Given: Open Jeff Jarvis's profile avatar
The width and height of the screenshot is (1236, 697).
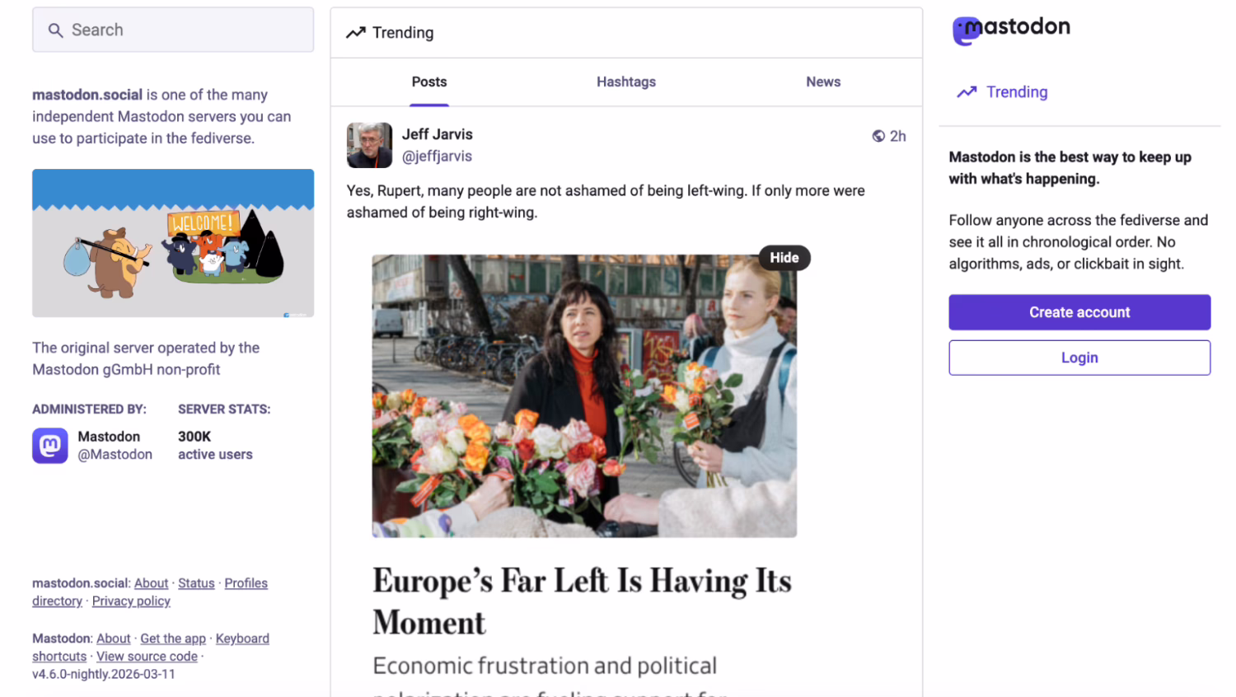Looking at the screenshot, I should [x=369, y=145].
